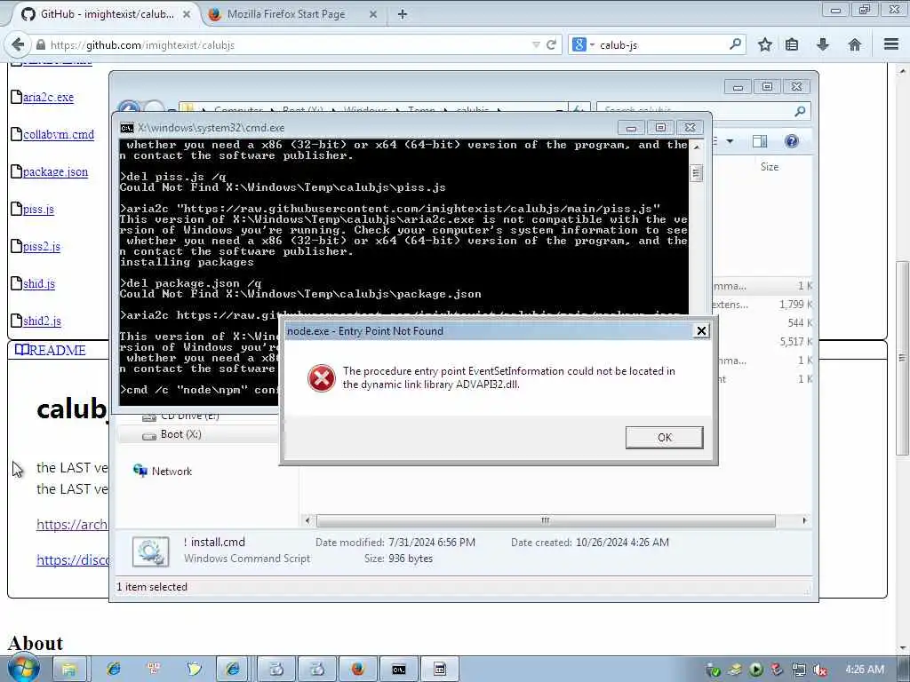The height and width of the screenshot is (682, 910).
Task: Open aria2c.exe file link on GitHub page
Action: pos(48,98)
